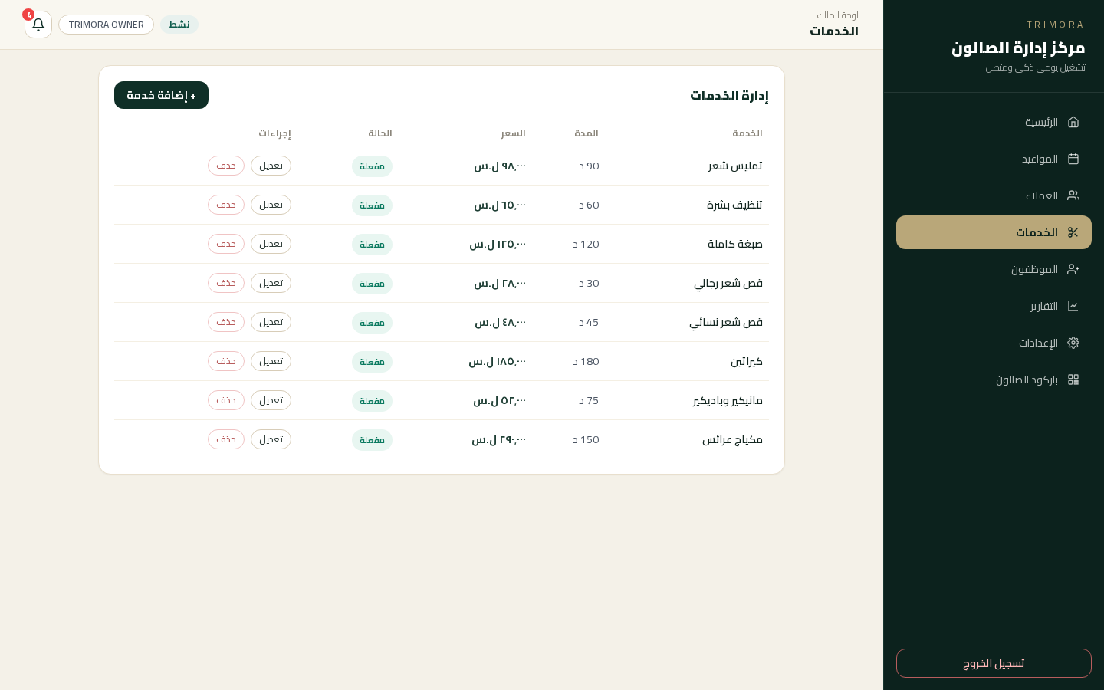This screenshot has height=690, width=1104.
Task: Click الحالة column header
Action: (380, 133)
